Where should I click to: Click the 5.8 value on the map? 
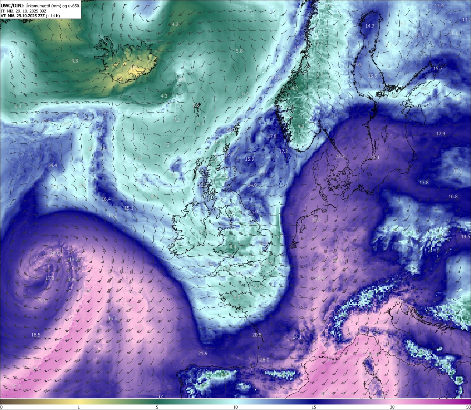click(x=239, y=51)
